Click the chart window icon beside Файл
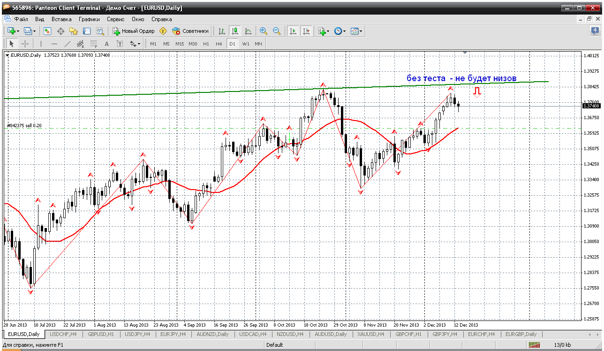 [7, 19]
